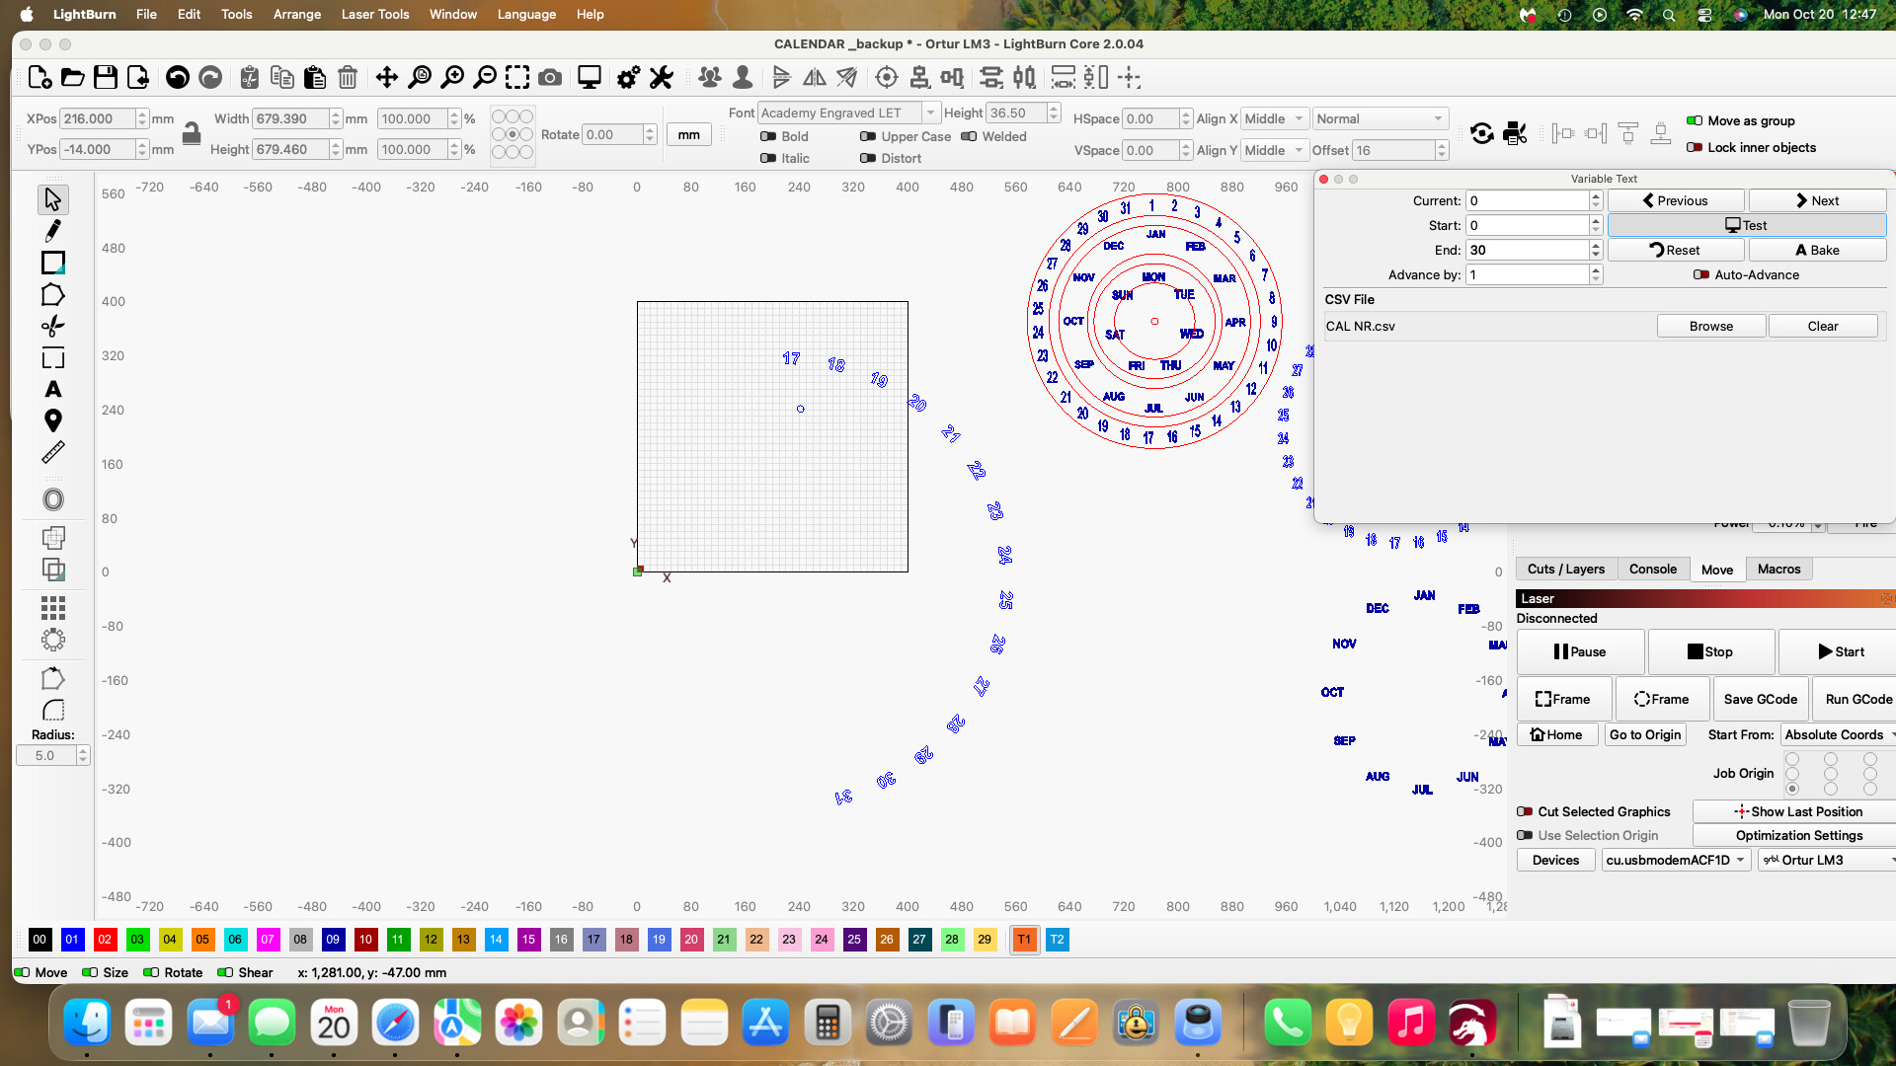The width and height of the screenshot is (1896, 1066).
Task: Switch to the Cuts / Layers tab
Action: coord(1565,570)
